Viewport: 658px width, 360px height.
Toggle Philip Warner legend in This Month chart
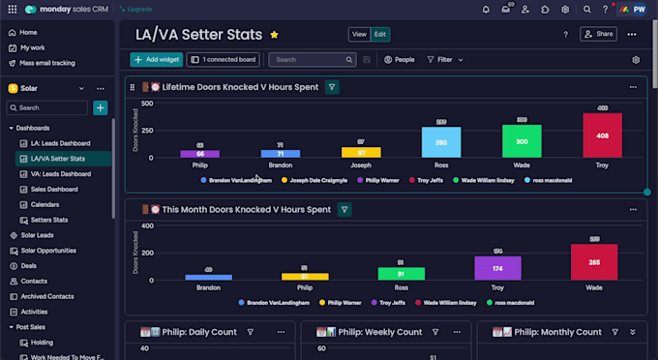341,303
